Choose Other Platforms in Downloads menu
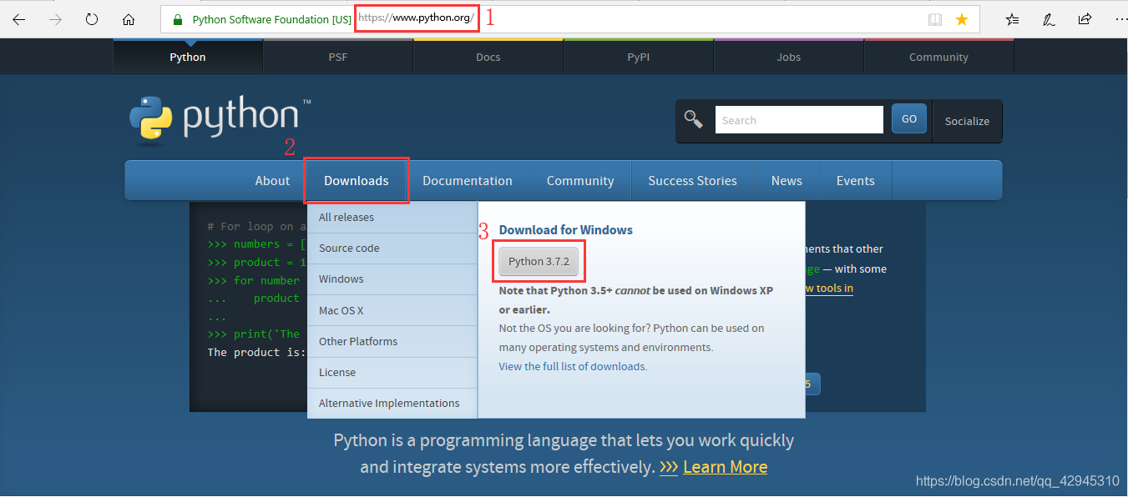 coord(392,341)
